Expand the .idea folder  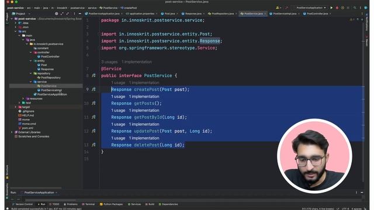click(x=16, y=23)
